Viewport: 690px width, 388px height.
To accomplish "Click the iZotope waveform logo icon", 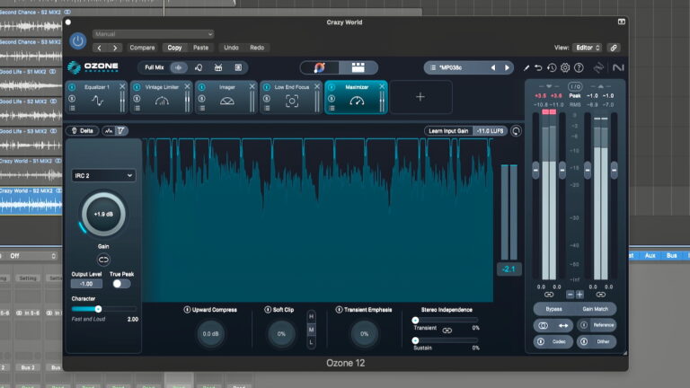I will point(598,67).
